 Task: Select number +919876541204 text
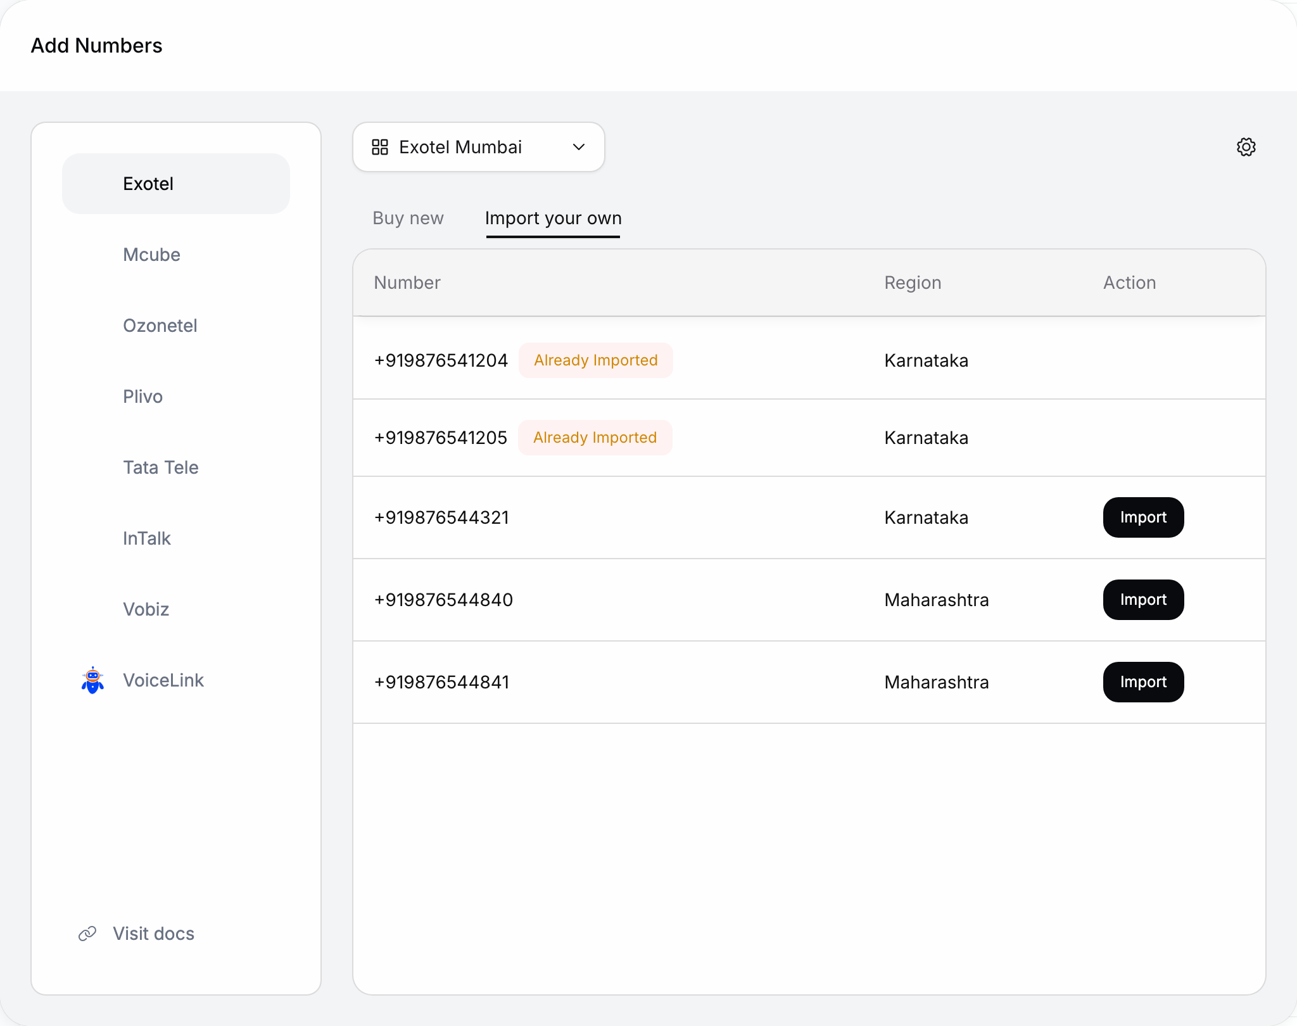pos(441,360)
